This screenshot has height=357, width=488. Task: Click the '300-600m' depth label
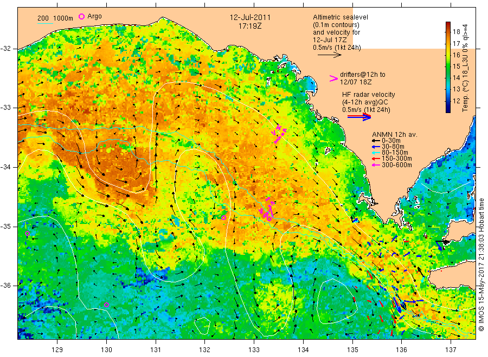(x=396, y=165)
